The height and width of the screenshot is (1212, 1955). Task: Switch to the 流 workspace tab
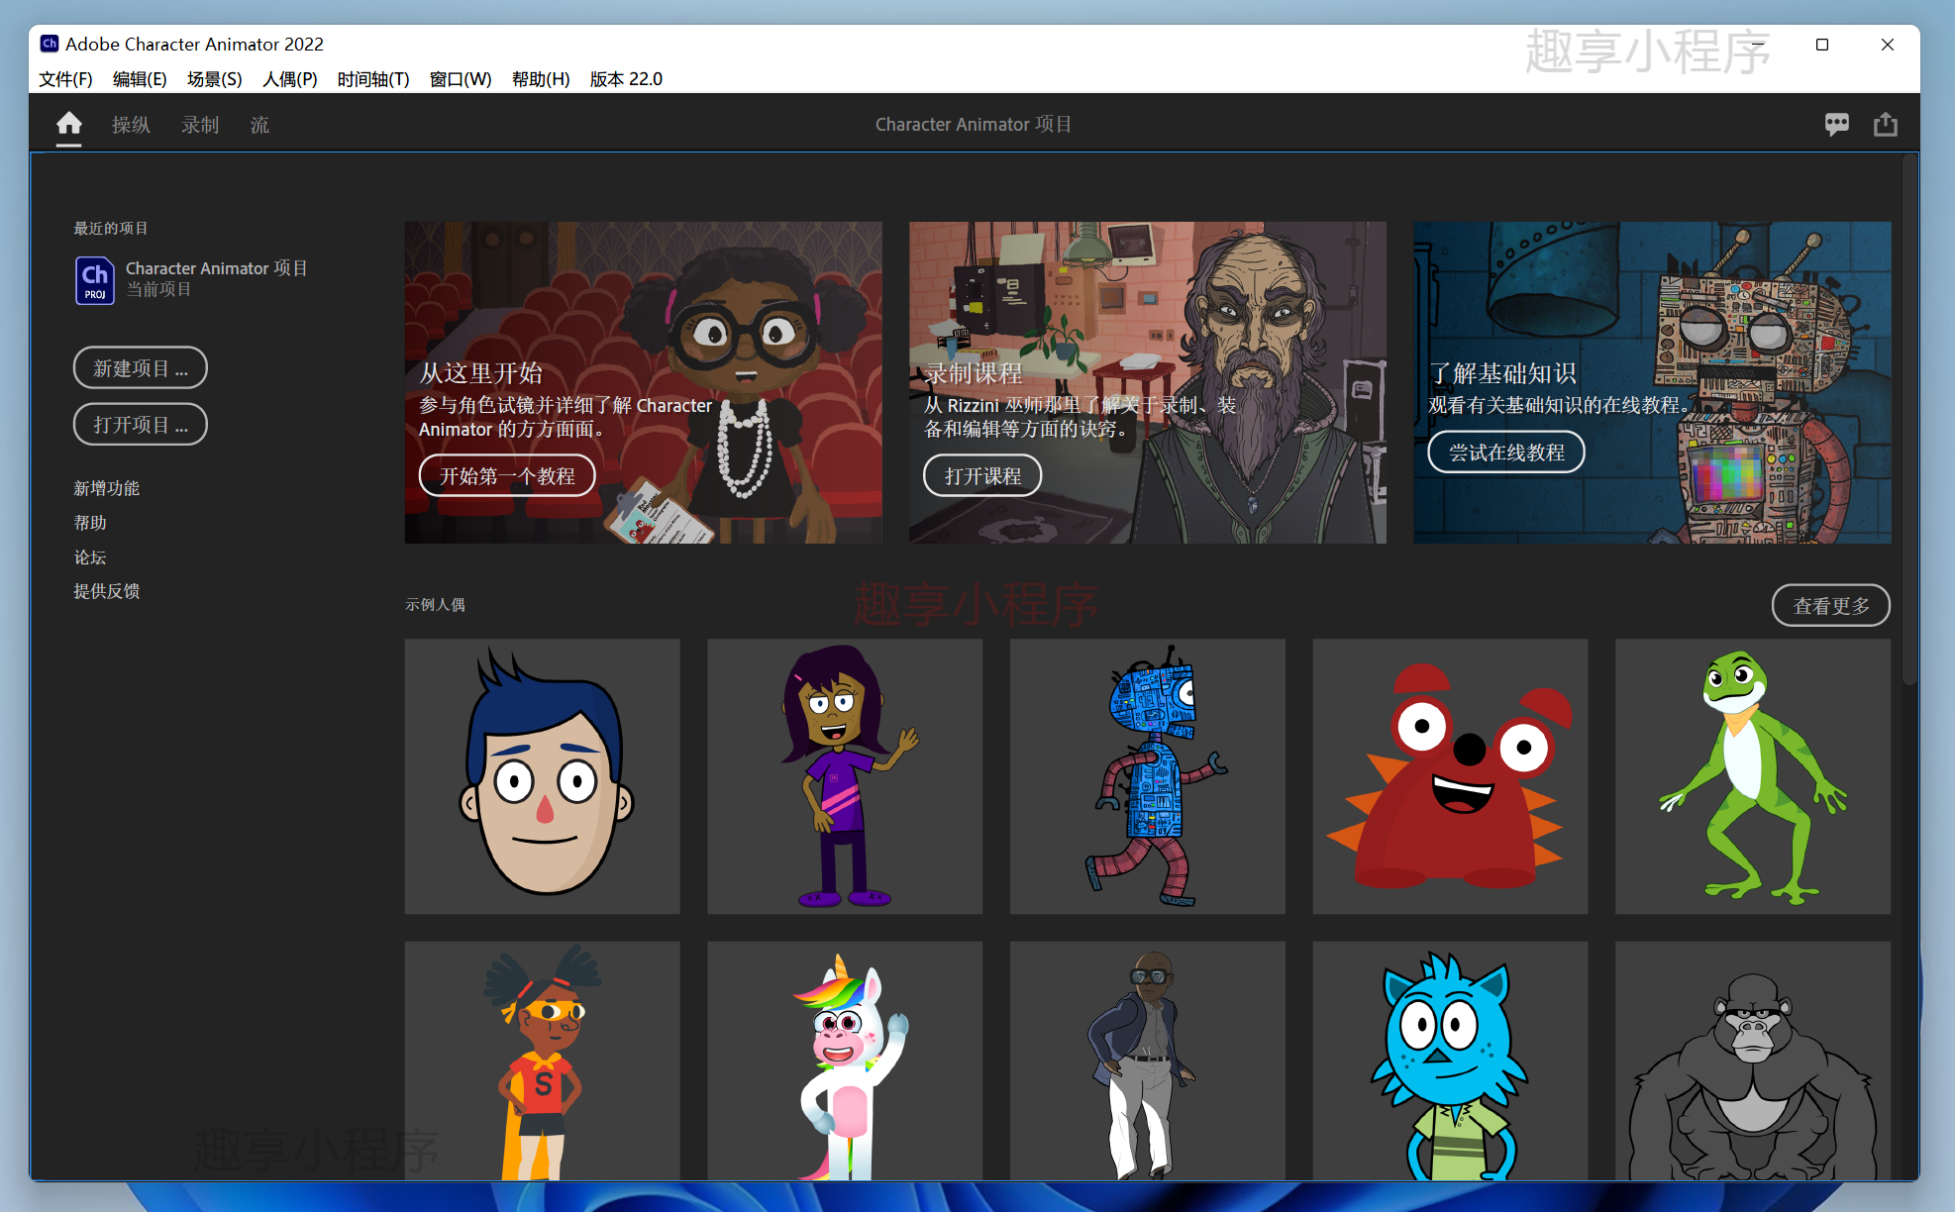tap(259, 125)
